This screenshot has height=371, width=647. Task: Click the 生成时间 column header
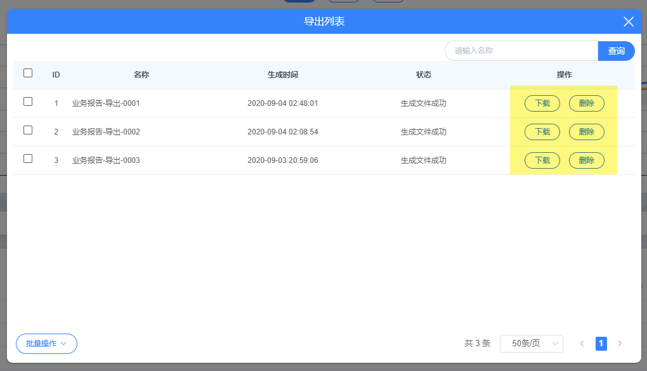click(283, 75)
